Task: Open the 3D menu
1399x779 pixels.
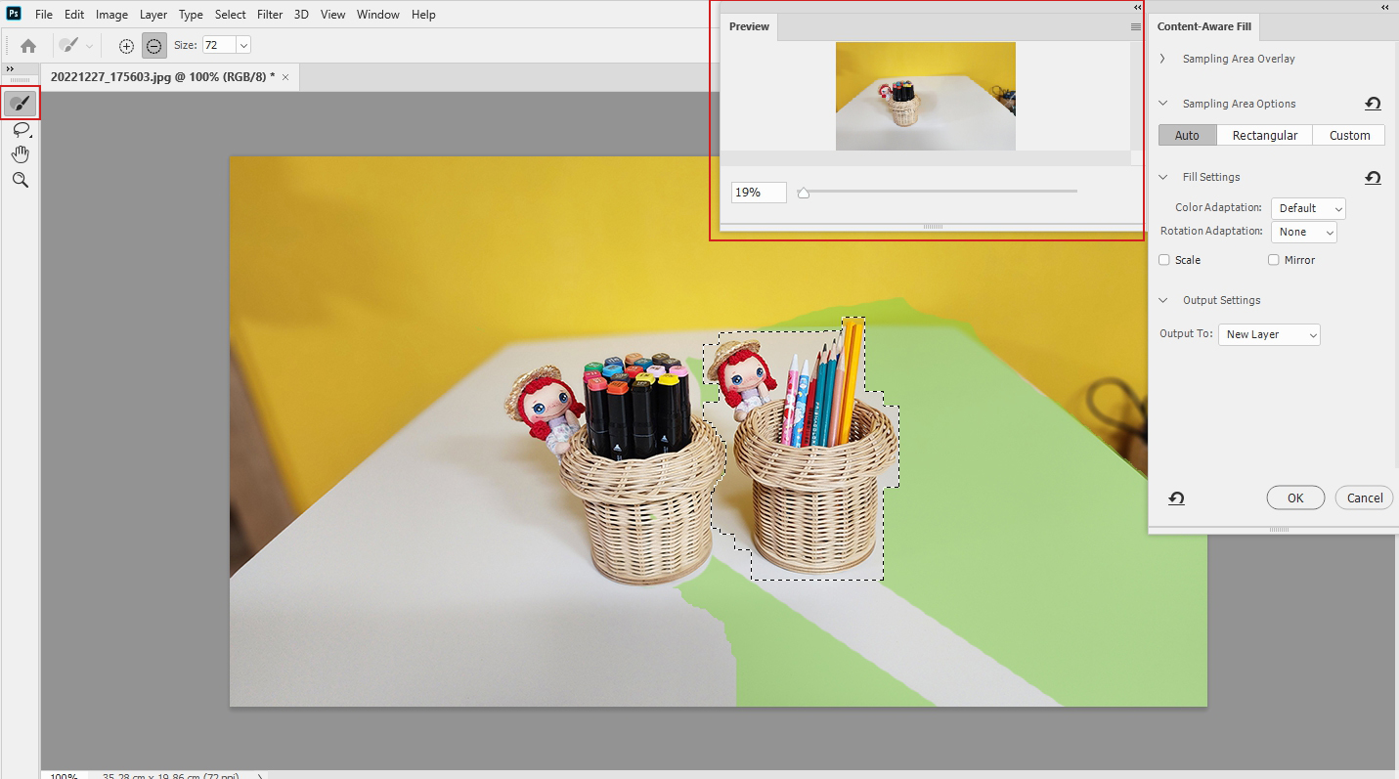Action: (x=301, y=15)
